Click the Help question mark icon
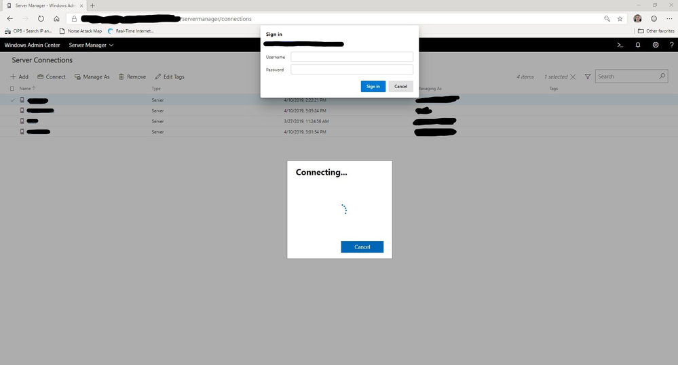Screen dimensions: 678x365 671,45
